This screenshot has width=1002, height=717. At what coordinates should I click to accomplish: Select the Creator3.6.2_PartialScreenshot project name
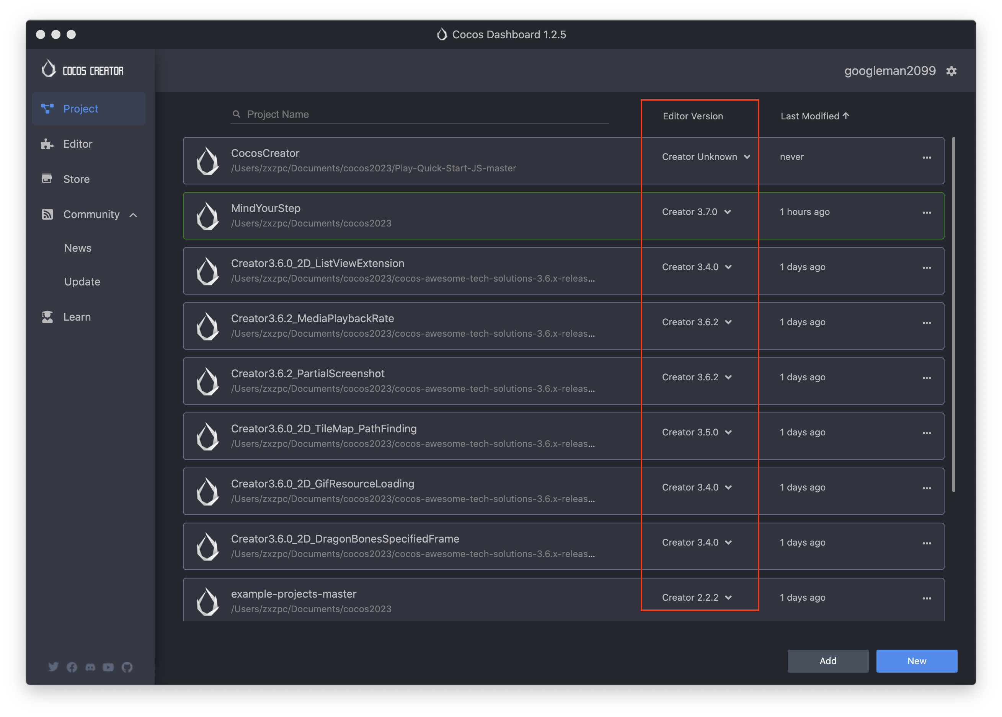coord(308,373)
